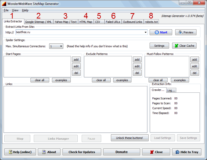Expand the site URL dropdown arrow

point(146,32)
